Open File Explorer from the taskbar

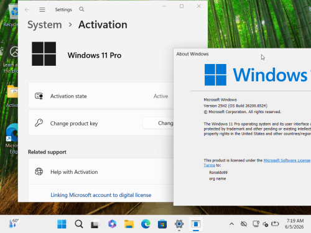coord(129,224)
